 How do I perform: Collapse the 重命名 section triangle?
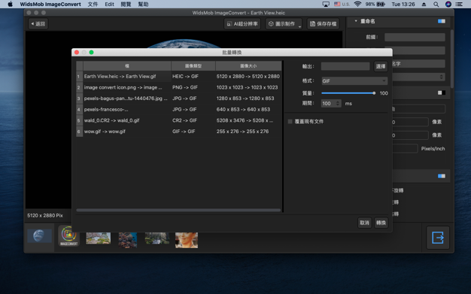coord(356,21)
